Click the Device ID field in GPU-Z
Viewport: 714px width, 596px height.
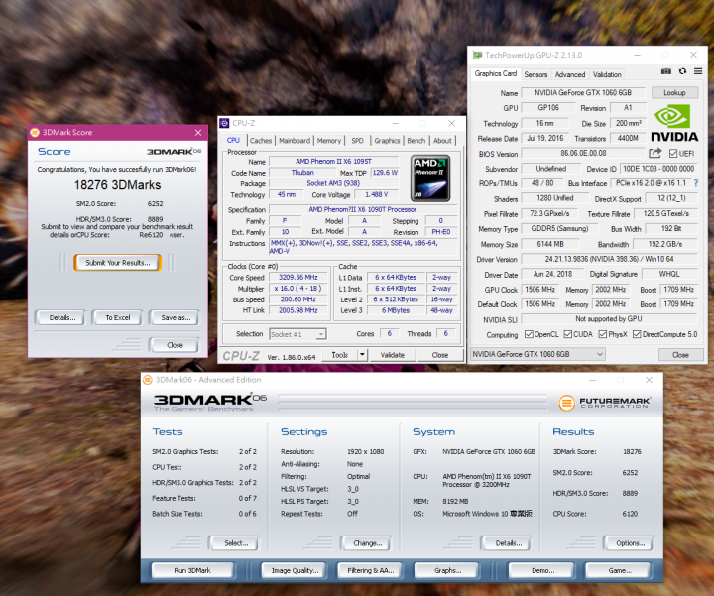658,169
